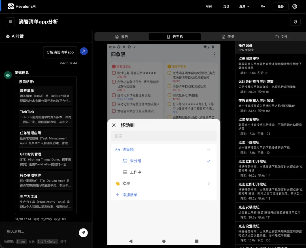Open the 任务管理应用 search result card
The width and height of the screenshot is (306, 248).
click(x=46, y=138)
